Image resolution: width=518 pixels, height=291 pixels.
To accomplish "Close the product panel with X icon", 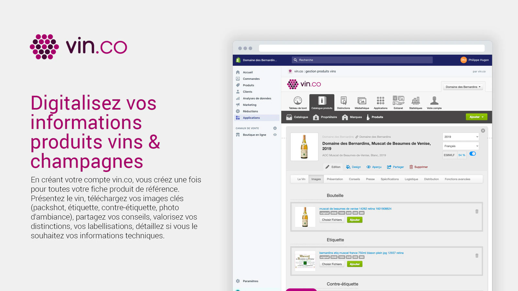I will (483, 131).
